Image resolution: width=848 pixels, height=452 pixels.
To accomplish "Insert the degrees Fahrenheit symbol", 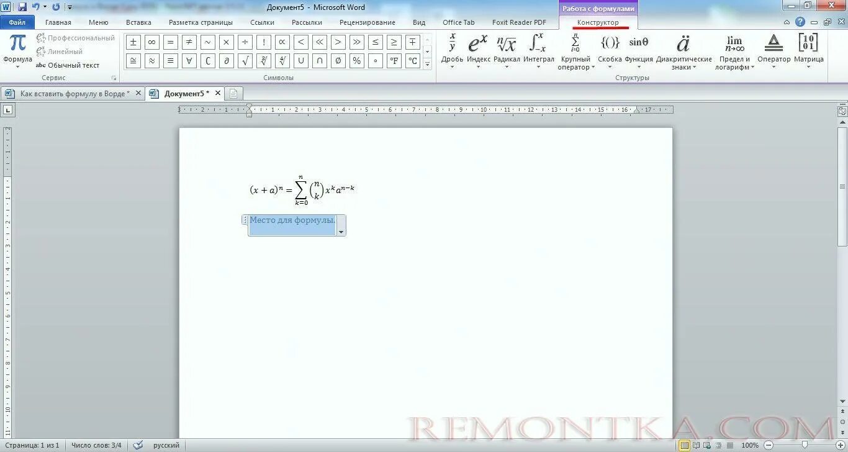I will (394, 61).
